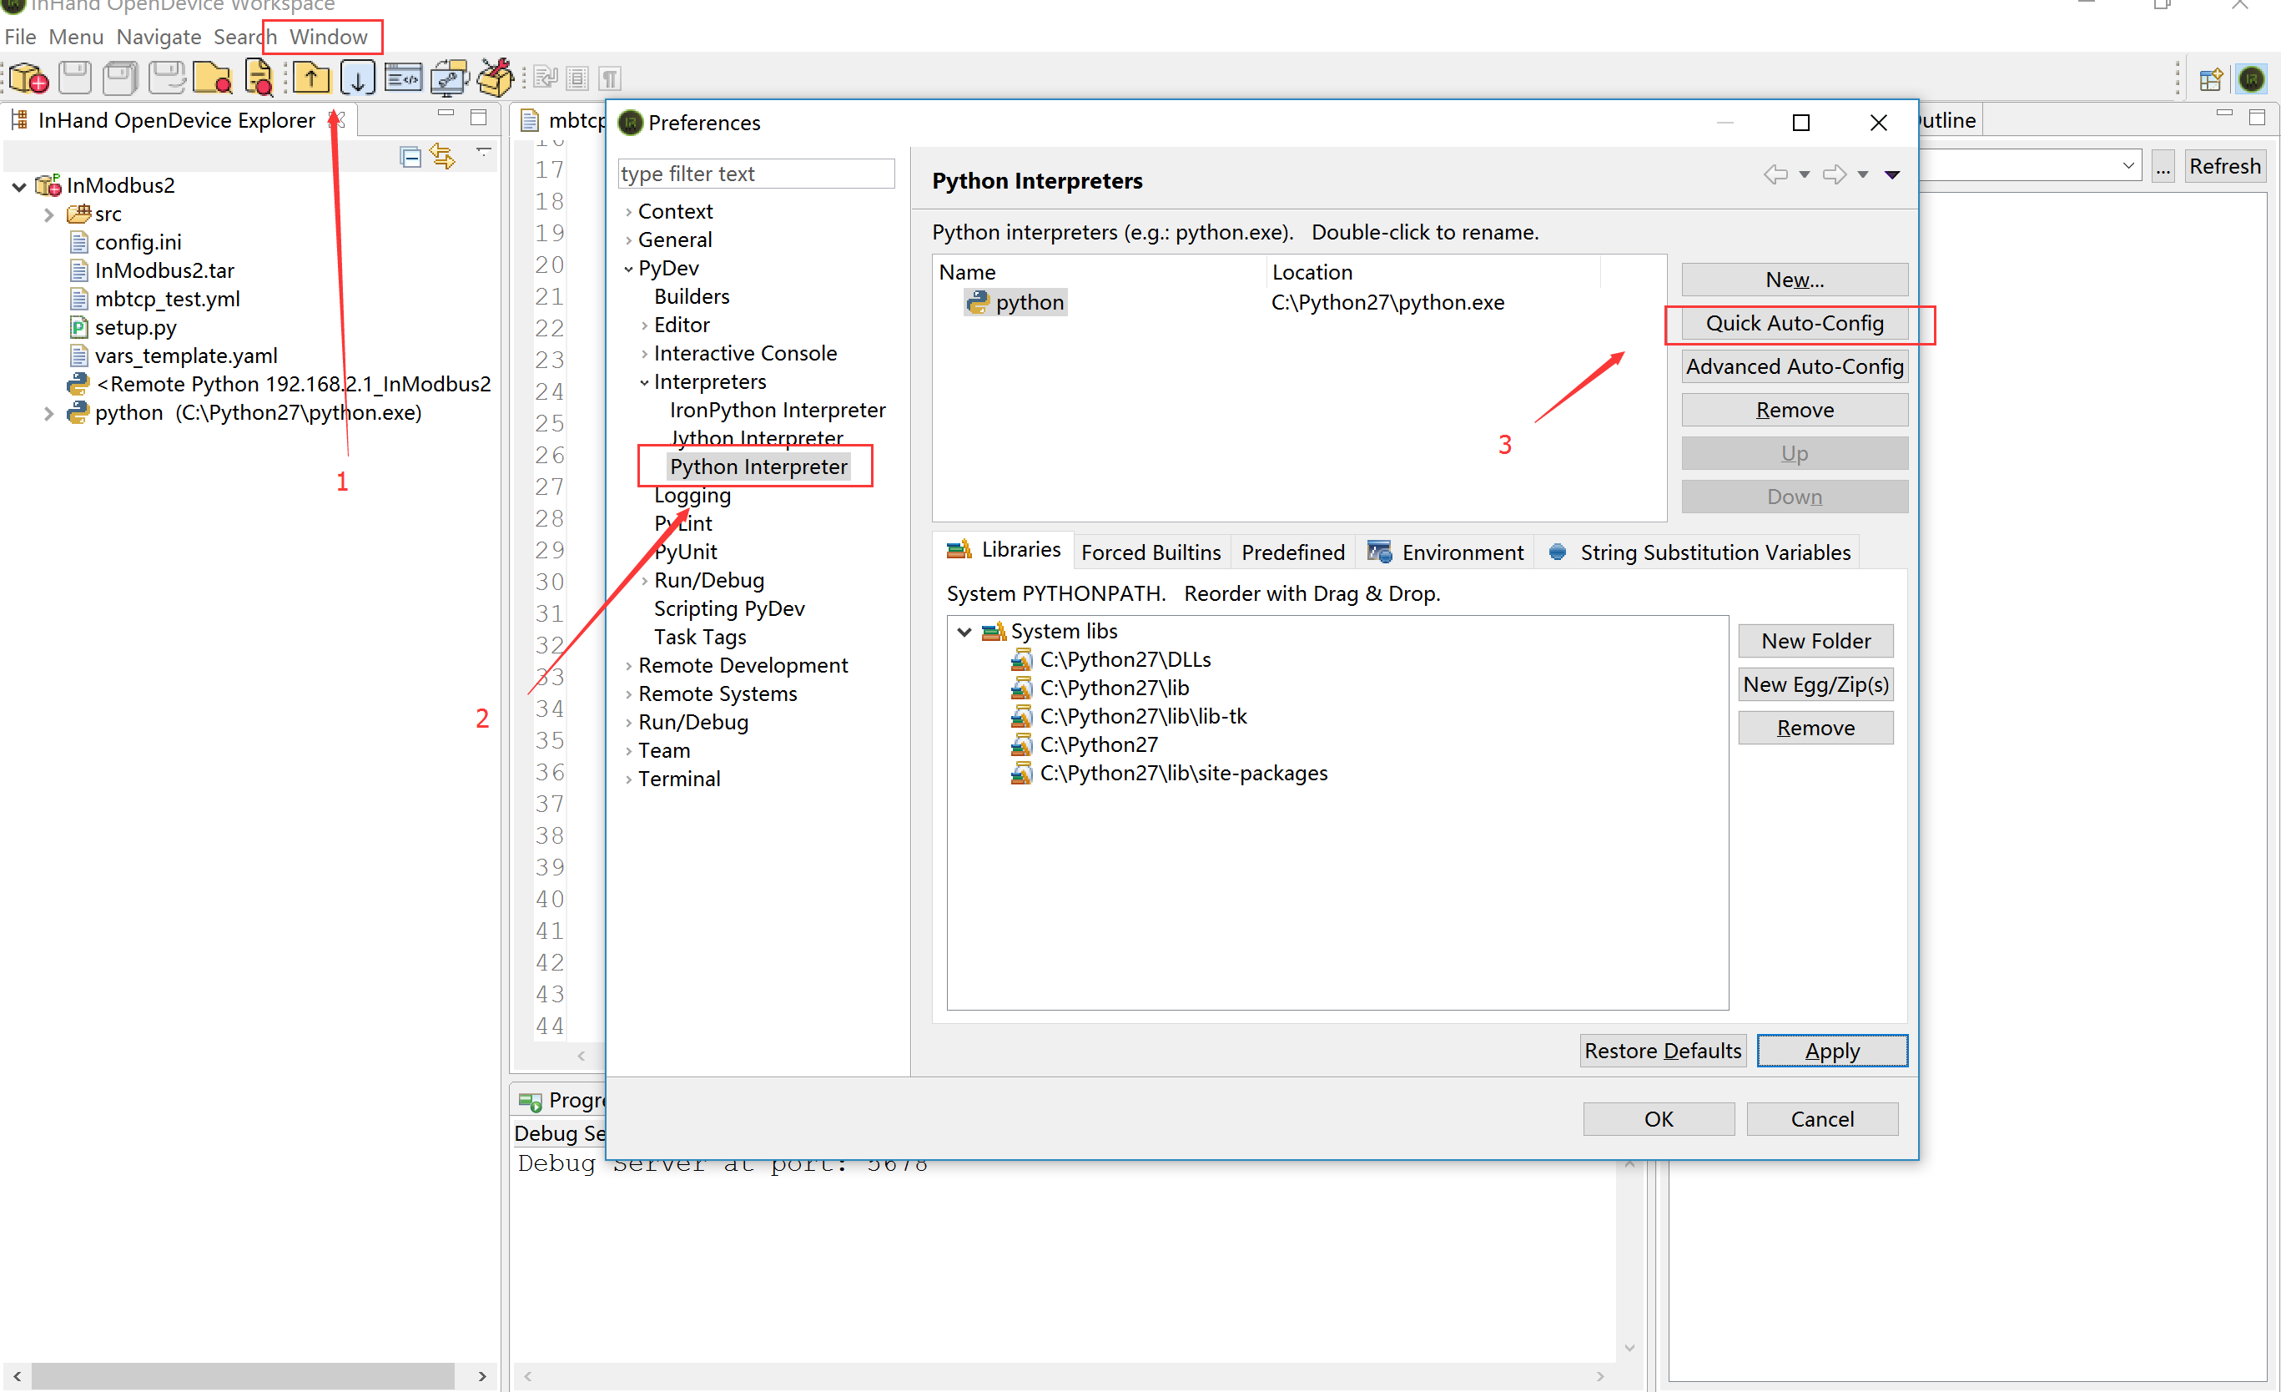The width and height of the screenshot is (2281, 1392).
Task: Click the upload folder arrow icon
Action: [x=311, y=78]
